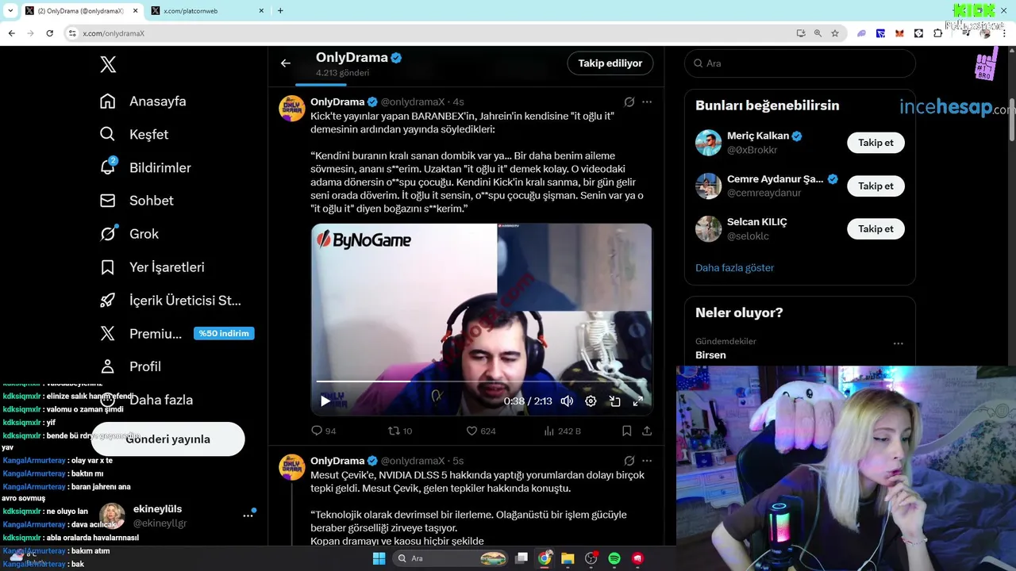This screenshot has height=571, width=1016.
Task: Mute the video with the volume icon
Action: coord(567,401)
